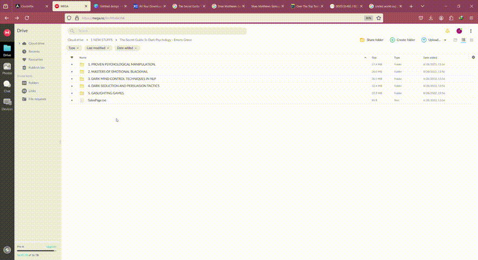
Task: Go to 1.NEW STUFFS breadcrumb
Action: point(101,40)
